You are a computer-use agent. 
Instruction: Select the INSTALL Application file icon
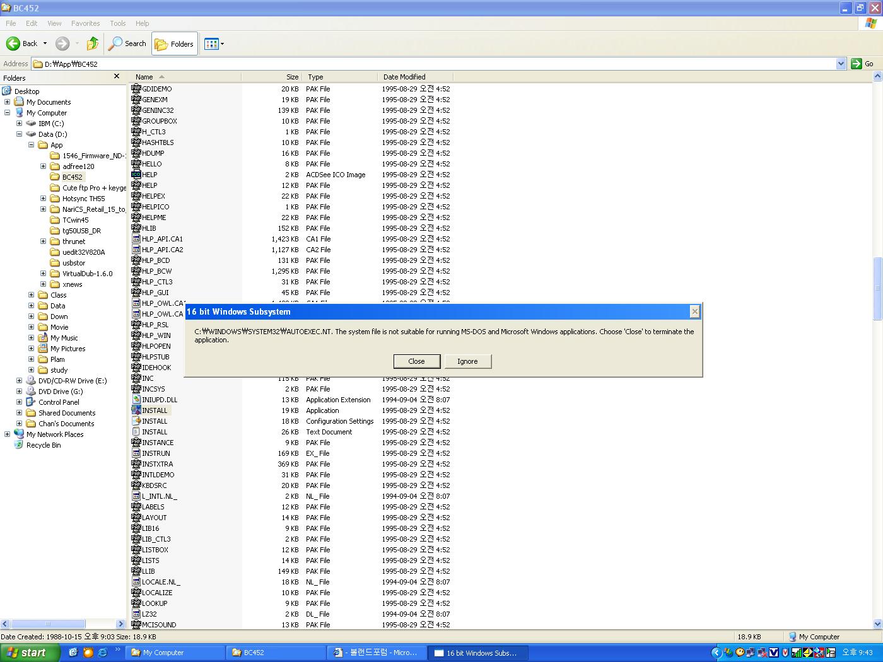pyautogui.click(x=136, y=410)
